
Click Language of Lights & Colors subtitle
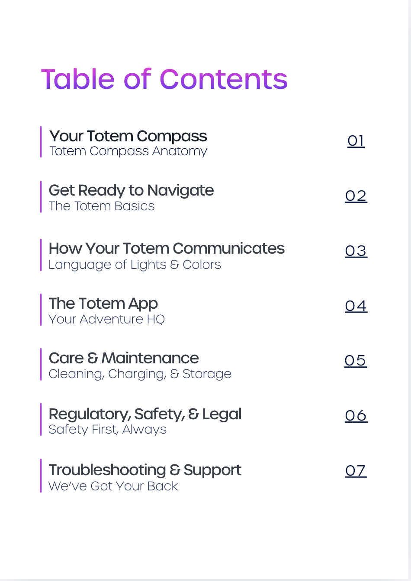(x=135, y=264)
